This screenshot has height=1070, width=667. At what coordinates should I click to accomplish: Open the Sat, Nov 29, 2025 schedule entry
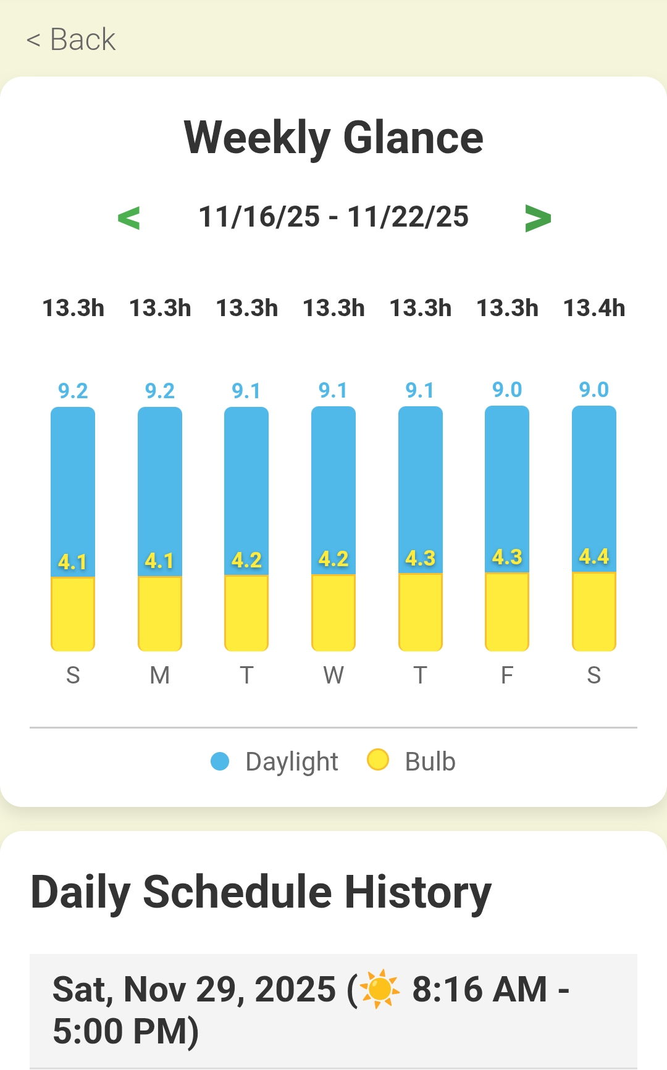click(333, 1010)
